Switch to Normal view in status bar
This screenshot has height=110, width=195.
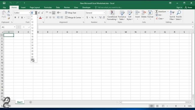[151, 106]
